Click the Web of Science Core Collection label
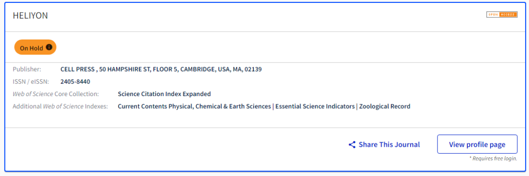Viewport: 529px width, 176px height. (x=56, y=94)
